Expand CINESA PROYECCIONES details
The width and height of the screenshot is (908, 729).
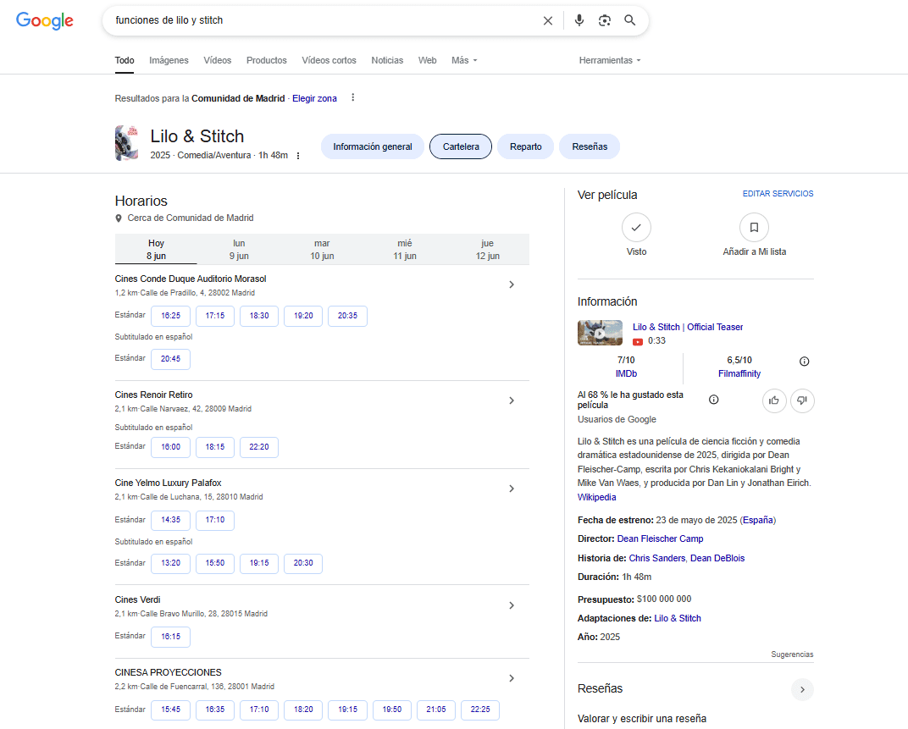(512, 679)
